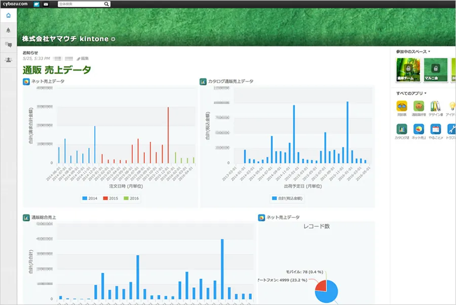Open the people icon in left sidebar

(8, 60)
